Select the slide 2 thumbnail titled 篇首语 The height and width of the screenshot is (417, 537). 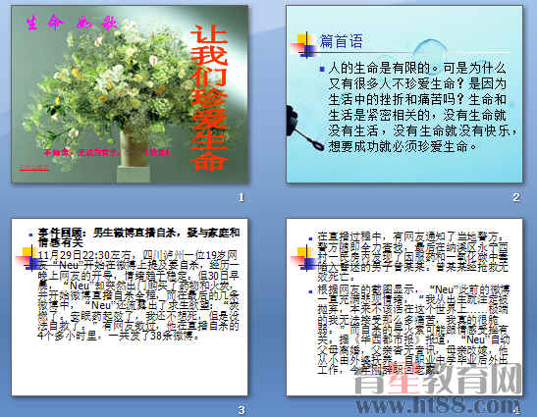404,94
